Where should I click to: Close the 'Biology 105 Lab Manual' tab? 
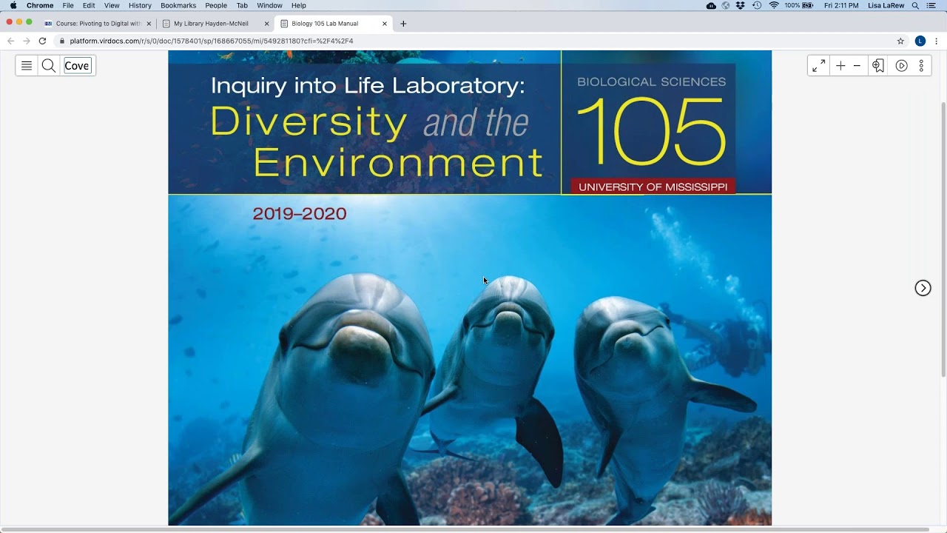[385, 24]
